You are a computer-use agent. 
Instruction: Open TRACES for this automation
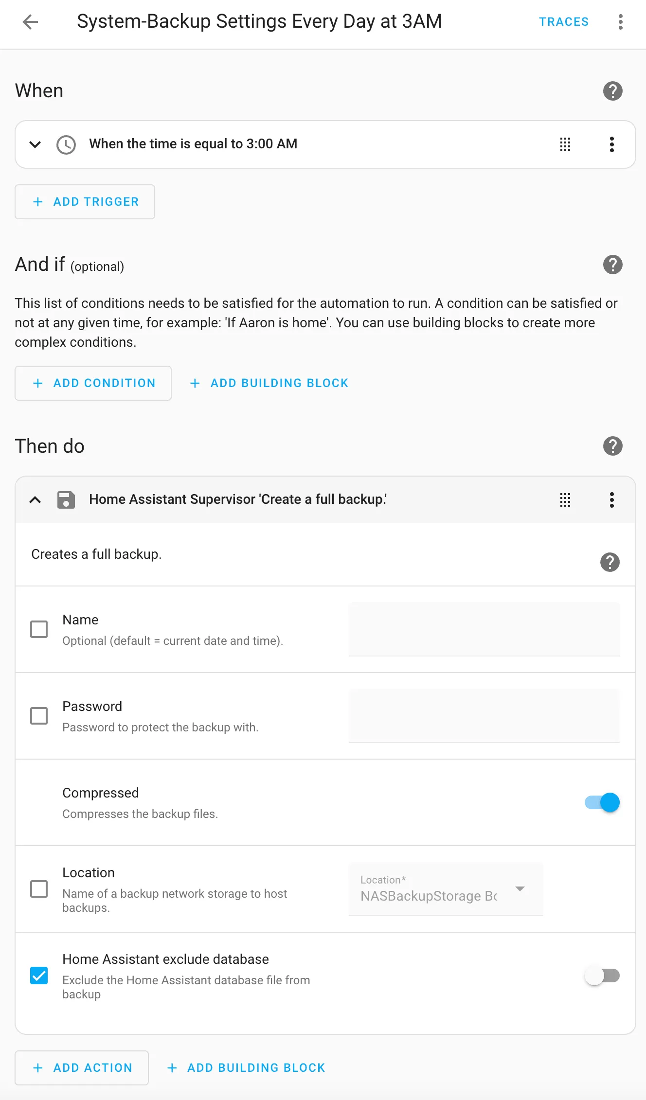point(563,22)
